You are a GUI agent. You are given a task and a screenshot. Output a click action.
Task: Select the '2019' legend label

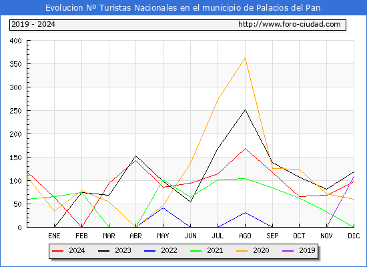coord(307,250)
